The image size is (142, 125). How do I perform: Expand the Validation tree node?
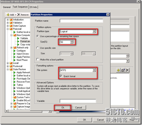[8, 23]
